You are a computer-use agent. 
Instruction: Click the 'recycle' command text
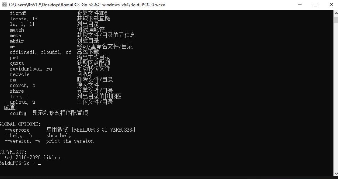click(x=20, y=74)
